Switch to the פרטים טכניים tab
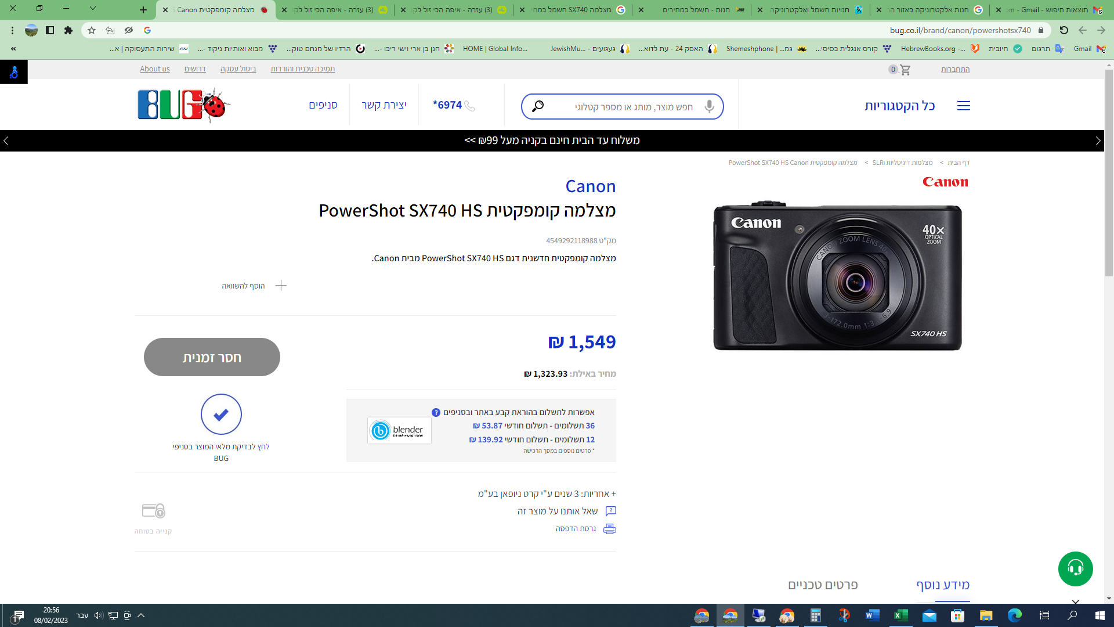The height and width of the screenshot is (627, 1114). 822,585
